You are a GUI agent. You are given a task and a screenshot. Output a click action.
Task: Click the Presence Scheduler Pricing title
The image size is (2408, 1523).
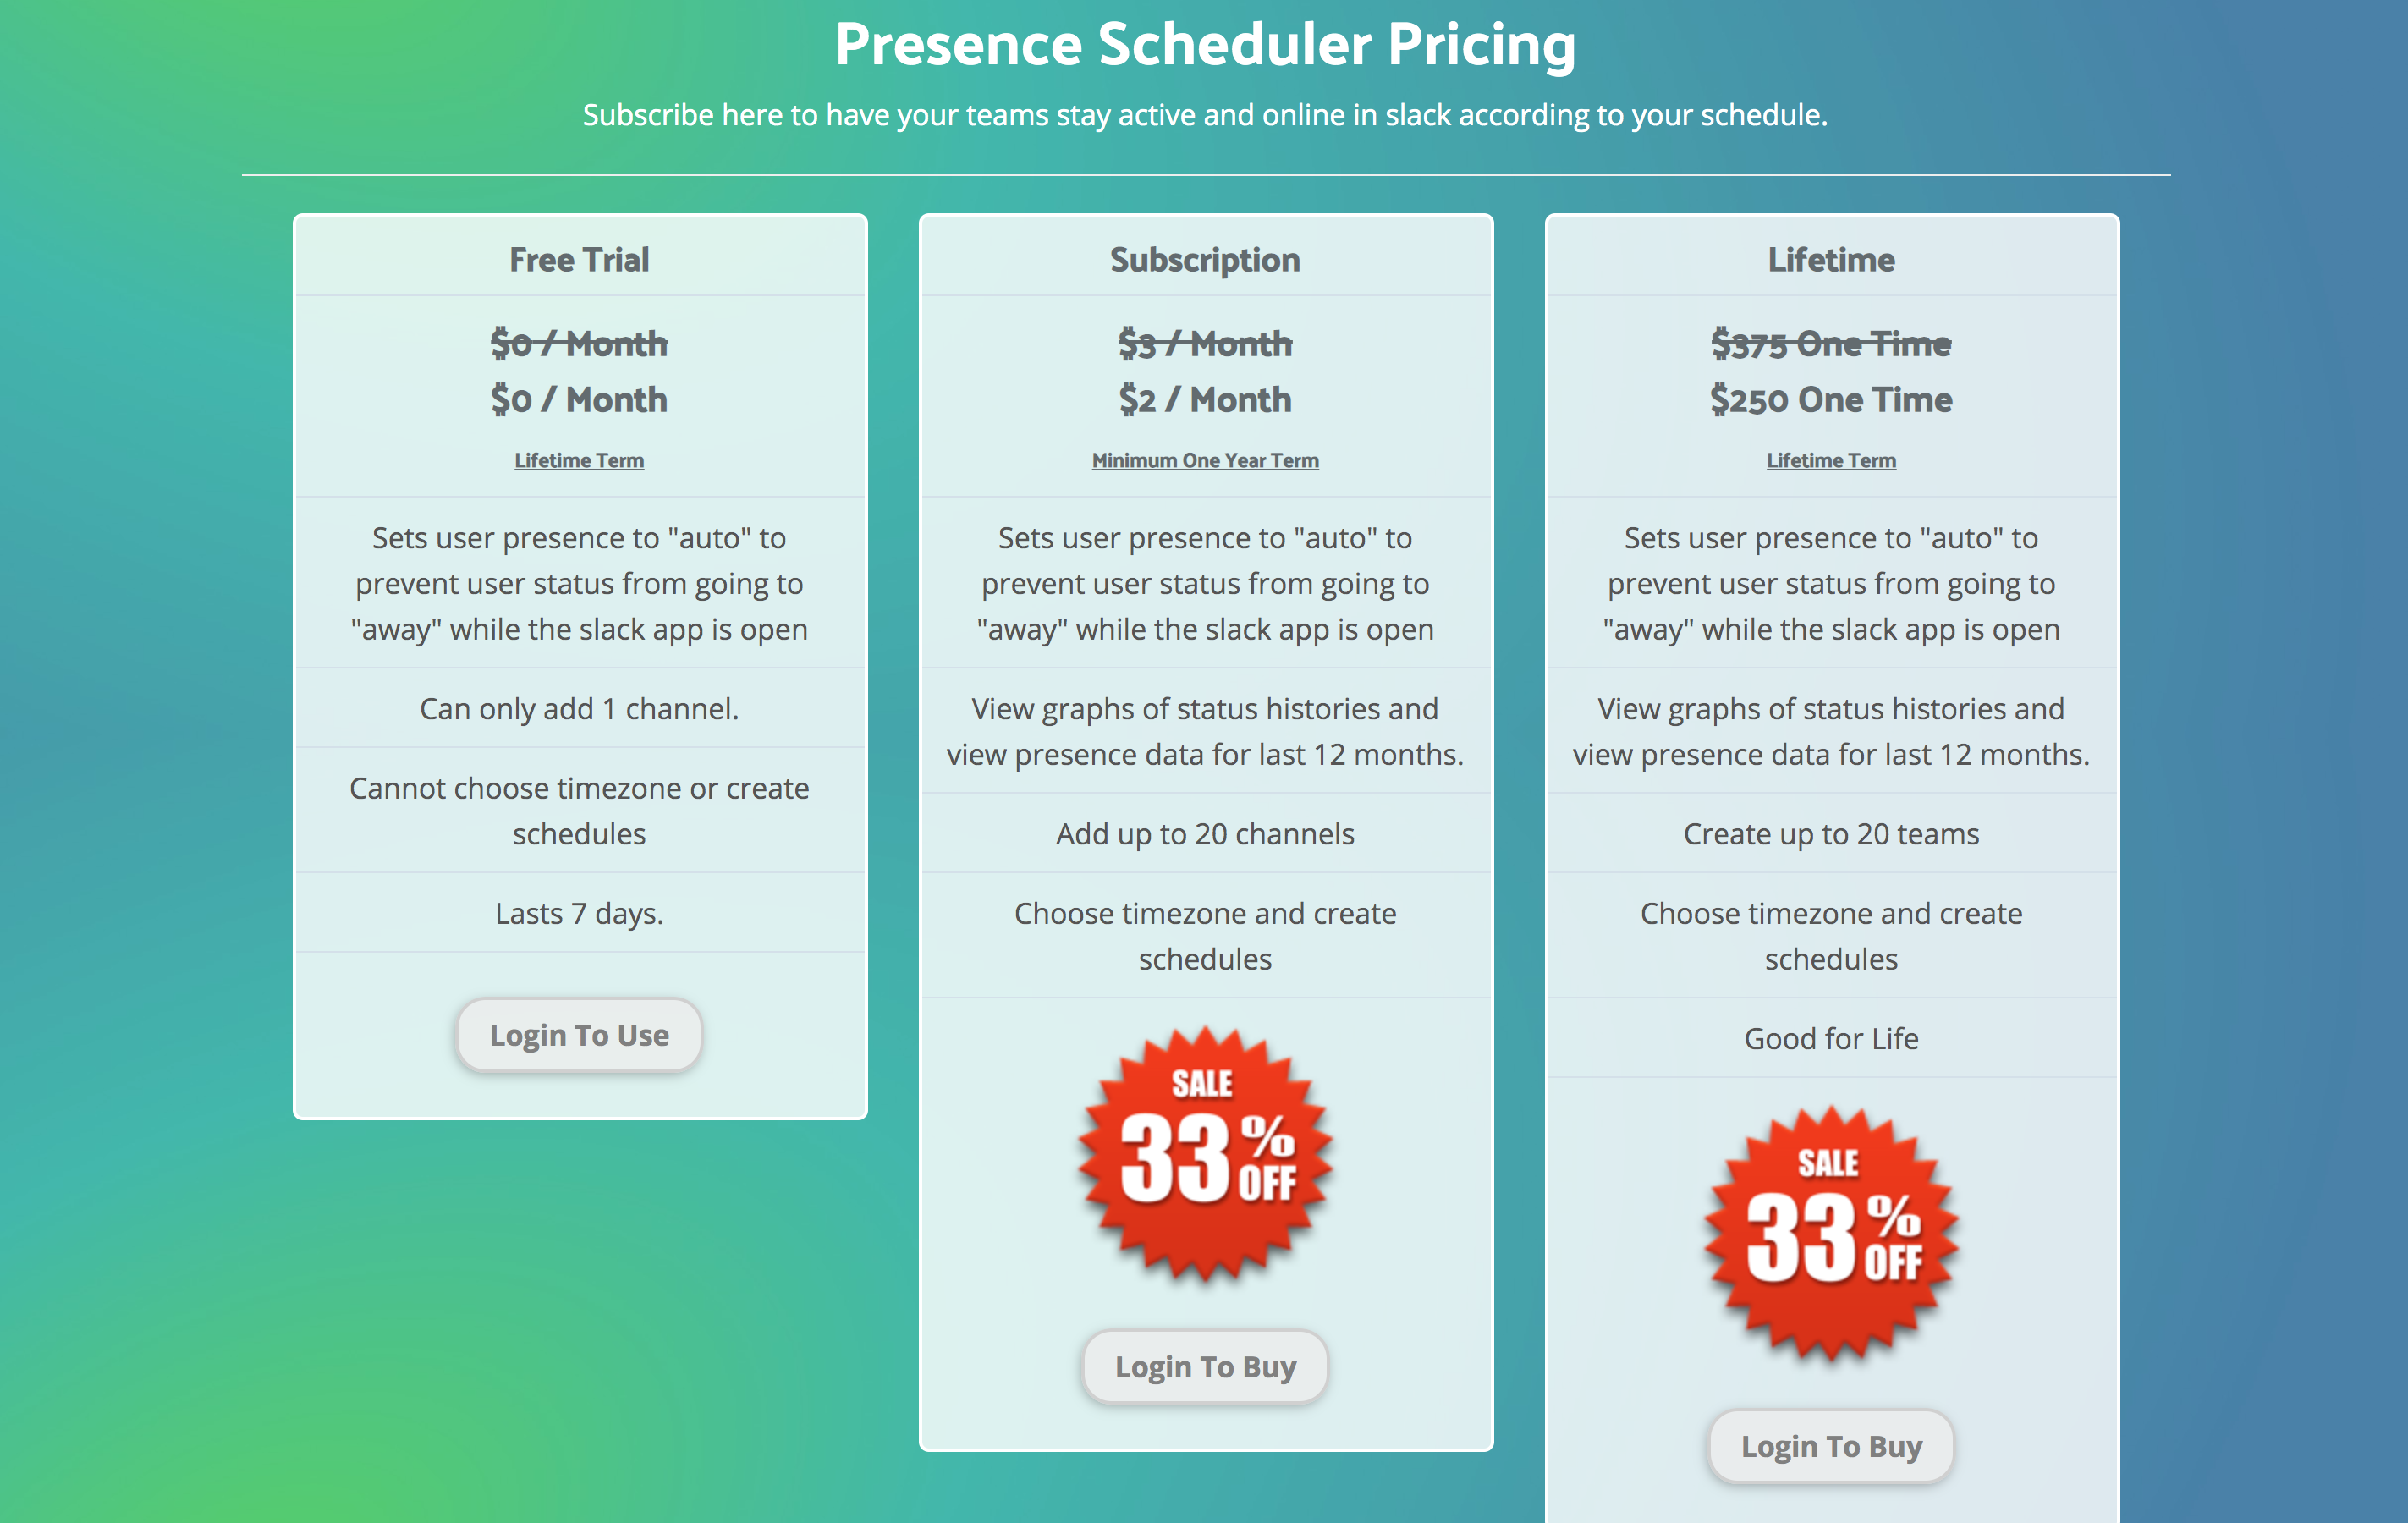point(1204,44)
